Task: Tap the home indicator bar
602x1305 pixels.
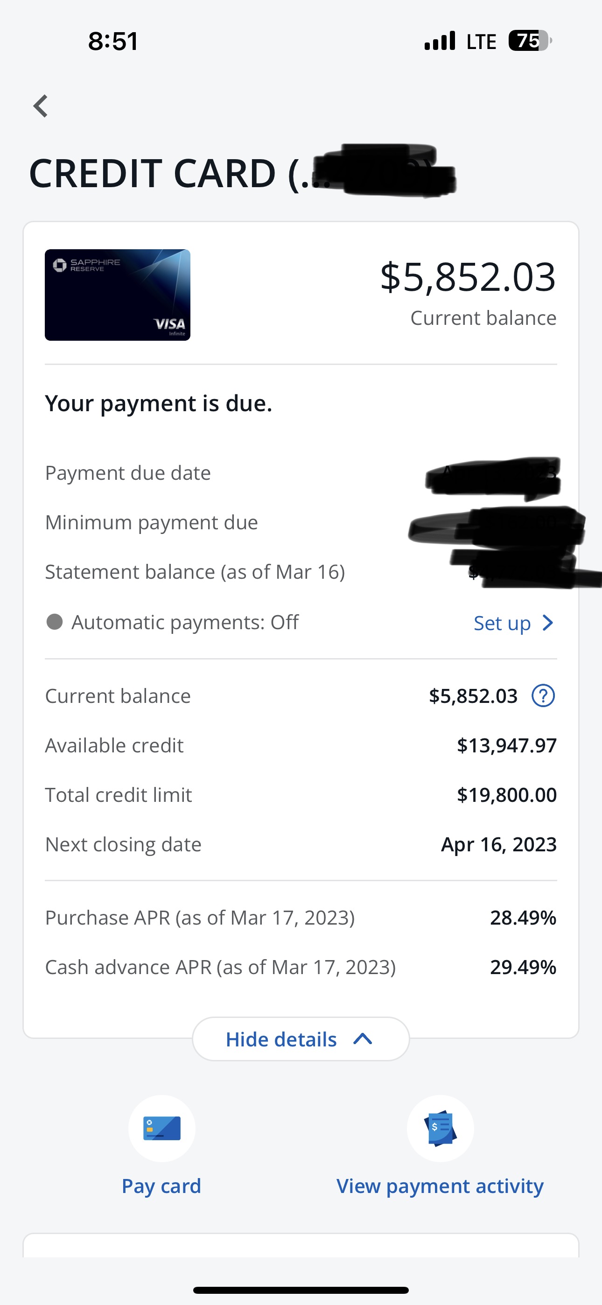Action: [x=301, y=1290]
